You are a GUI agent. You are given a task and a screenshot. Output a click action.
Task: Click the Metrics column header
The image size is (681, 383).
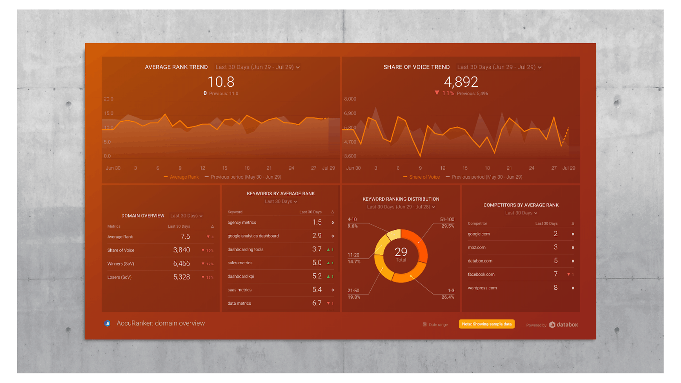pyautogui.click(x=114, y=226)
